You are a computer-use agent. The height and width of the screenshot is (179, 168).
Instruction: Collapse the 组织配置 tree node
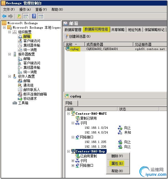[x=10, y=32]
